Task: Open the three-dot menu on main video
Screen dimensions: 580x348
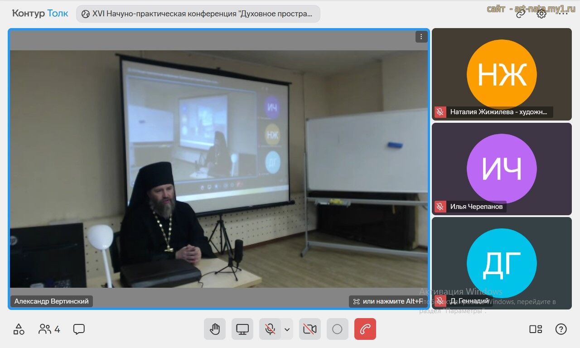Action: [421, 37]
